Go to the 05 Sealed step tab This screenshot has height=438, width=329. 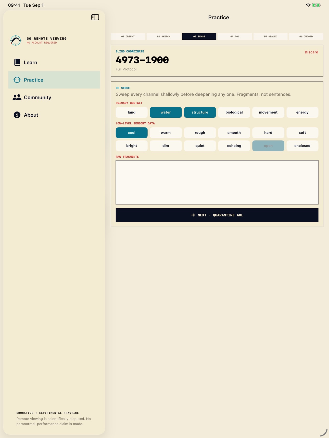tap(271, 36)
